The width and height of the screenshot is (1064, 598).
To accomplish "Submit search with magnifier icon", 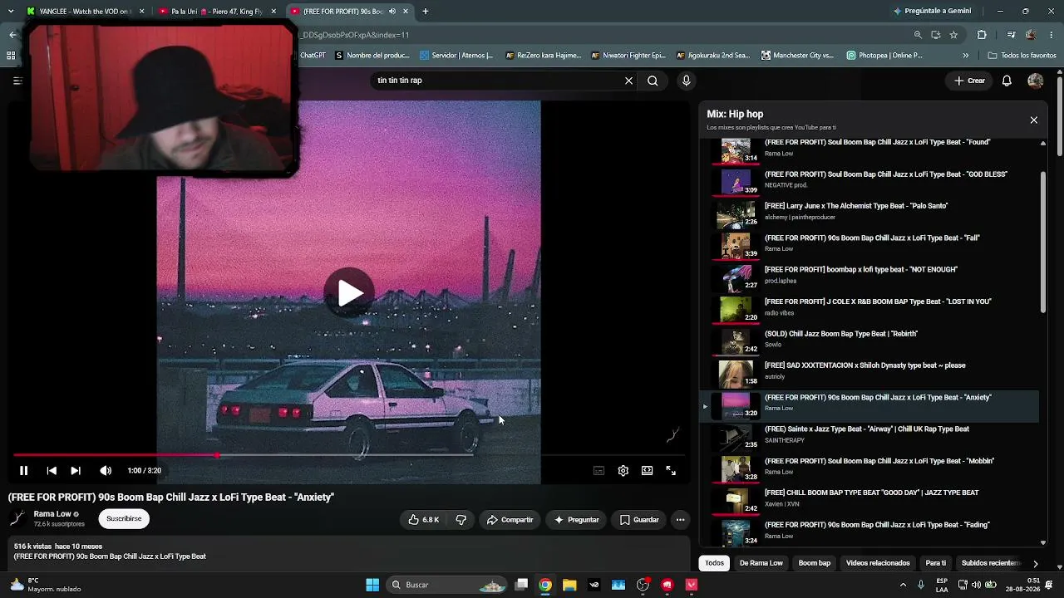I will point(653,81).
